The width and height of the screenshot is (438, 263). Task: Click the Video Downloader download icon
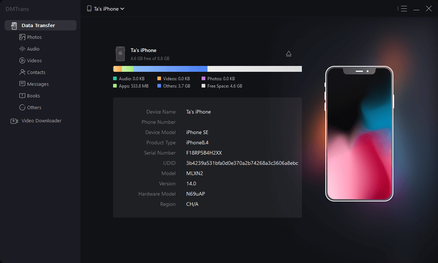(14, 121)
